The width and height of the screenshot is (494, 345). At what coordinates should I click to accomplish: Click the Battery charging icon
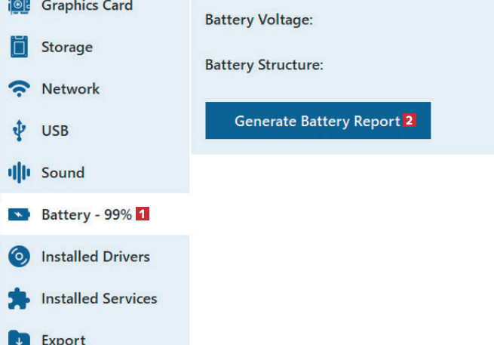(x=19, y=215)
